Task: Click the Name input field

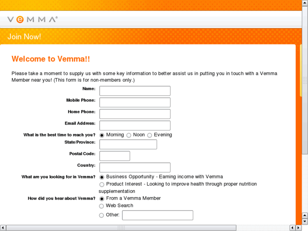Action: click(135, 91)
